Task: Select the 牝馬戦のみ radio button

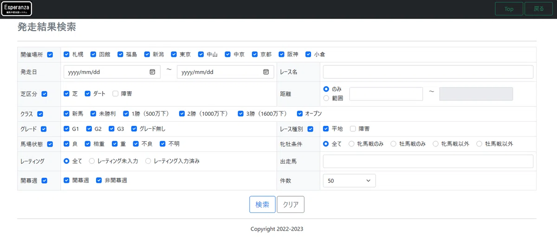Action: (351, 144)
